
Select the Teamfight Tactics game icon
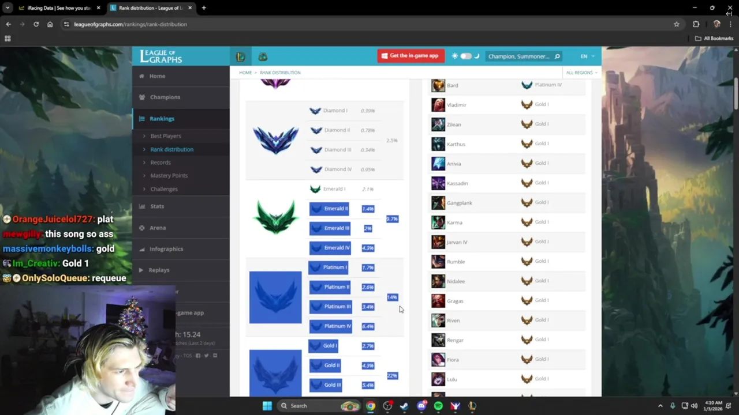[x=263, y=56]
